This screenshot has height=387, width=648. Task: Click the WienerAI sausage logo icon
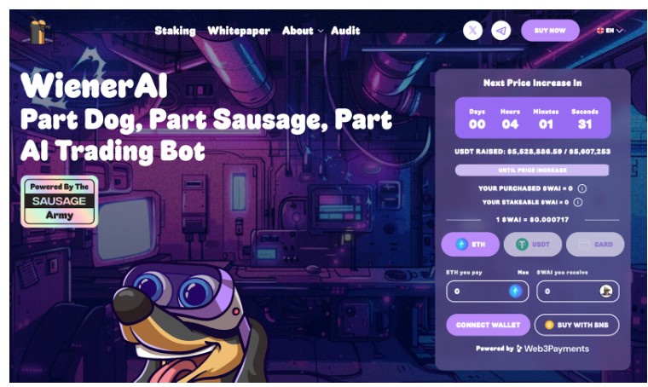click(x=40, y=31)
